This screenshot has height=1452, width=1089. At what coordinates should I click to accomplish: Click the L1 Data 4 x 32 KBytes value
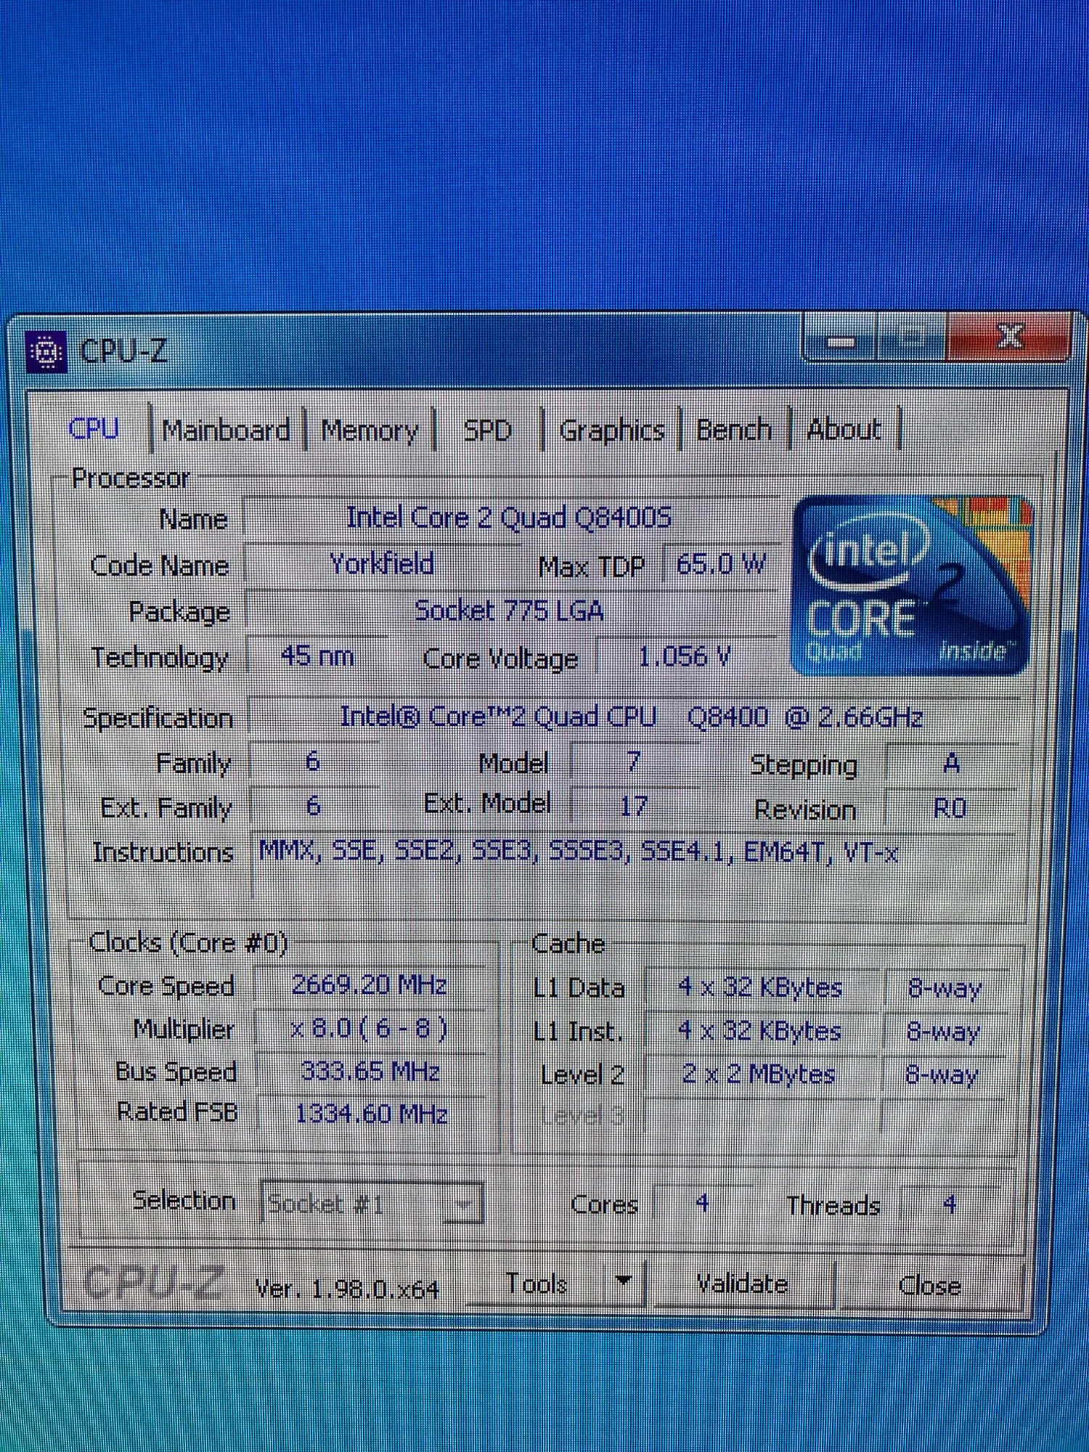point(761,987)
